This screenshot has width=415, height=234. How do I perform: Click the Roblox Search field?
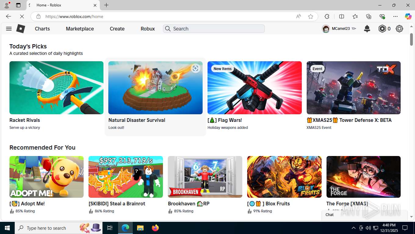tap(214, 29)
